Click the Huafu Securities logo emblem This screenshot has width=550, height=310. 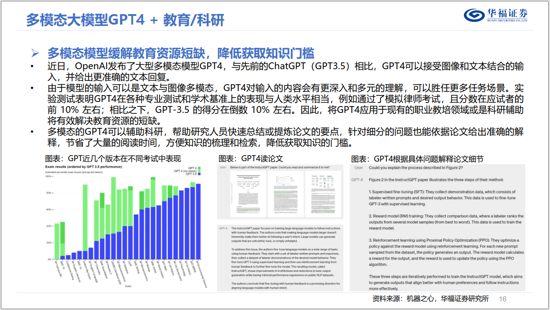[474, 15]
